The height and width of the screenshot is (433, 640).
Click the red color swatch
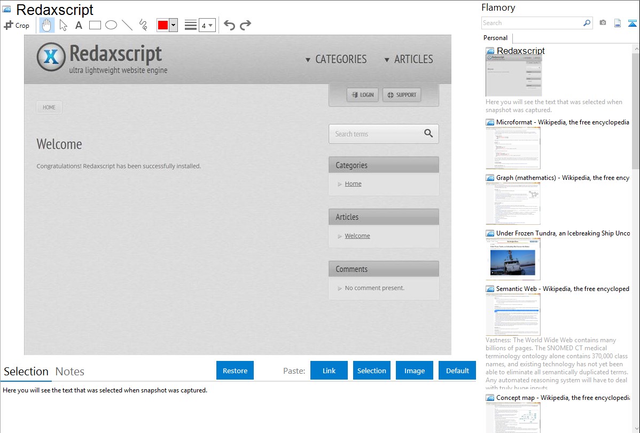tap(163, 25)
